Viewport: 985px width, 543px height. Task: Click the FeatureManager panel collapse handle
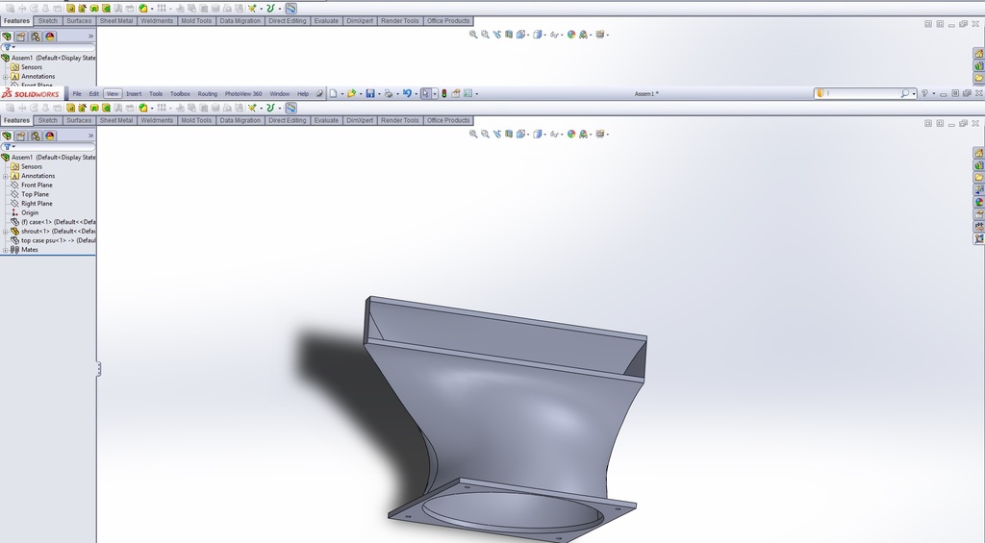[99, 369]
